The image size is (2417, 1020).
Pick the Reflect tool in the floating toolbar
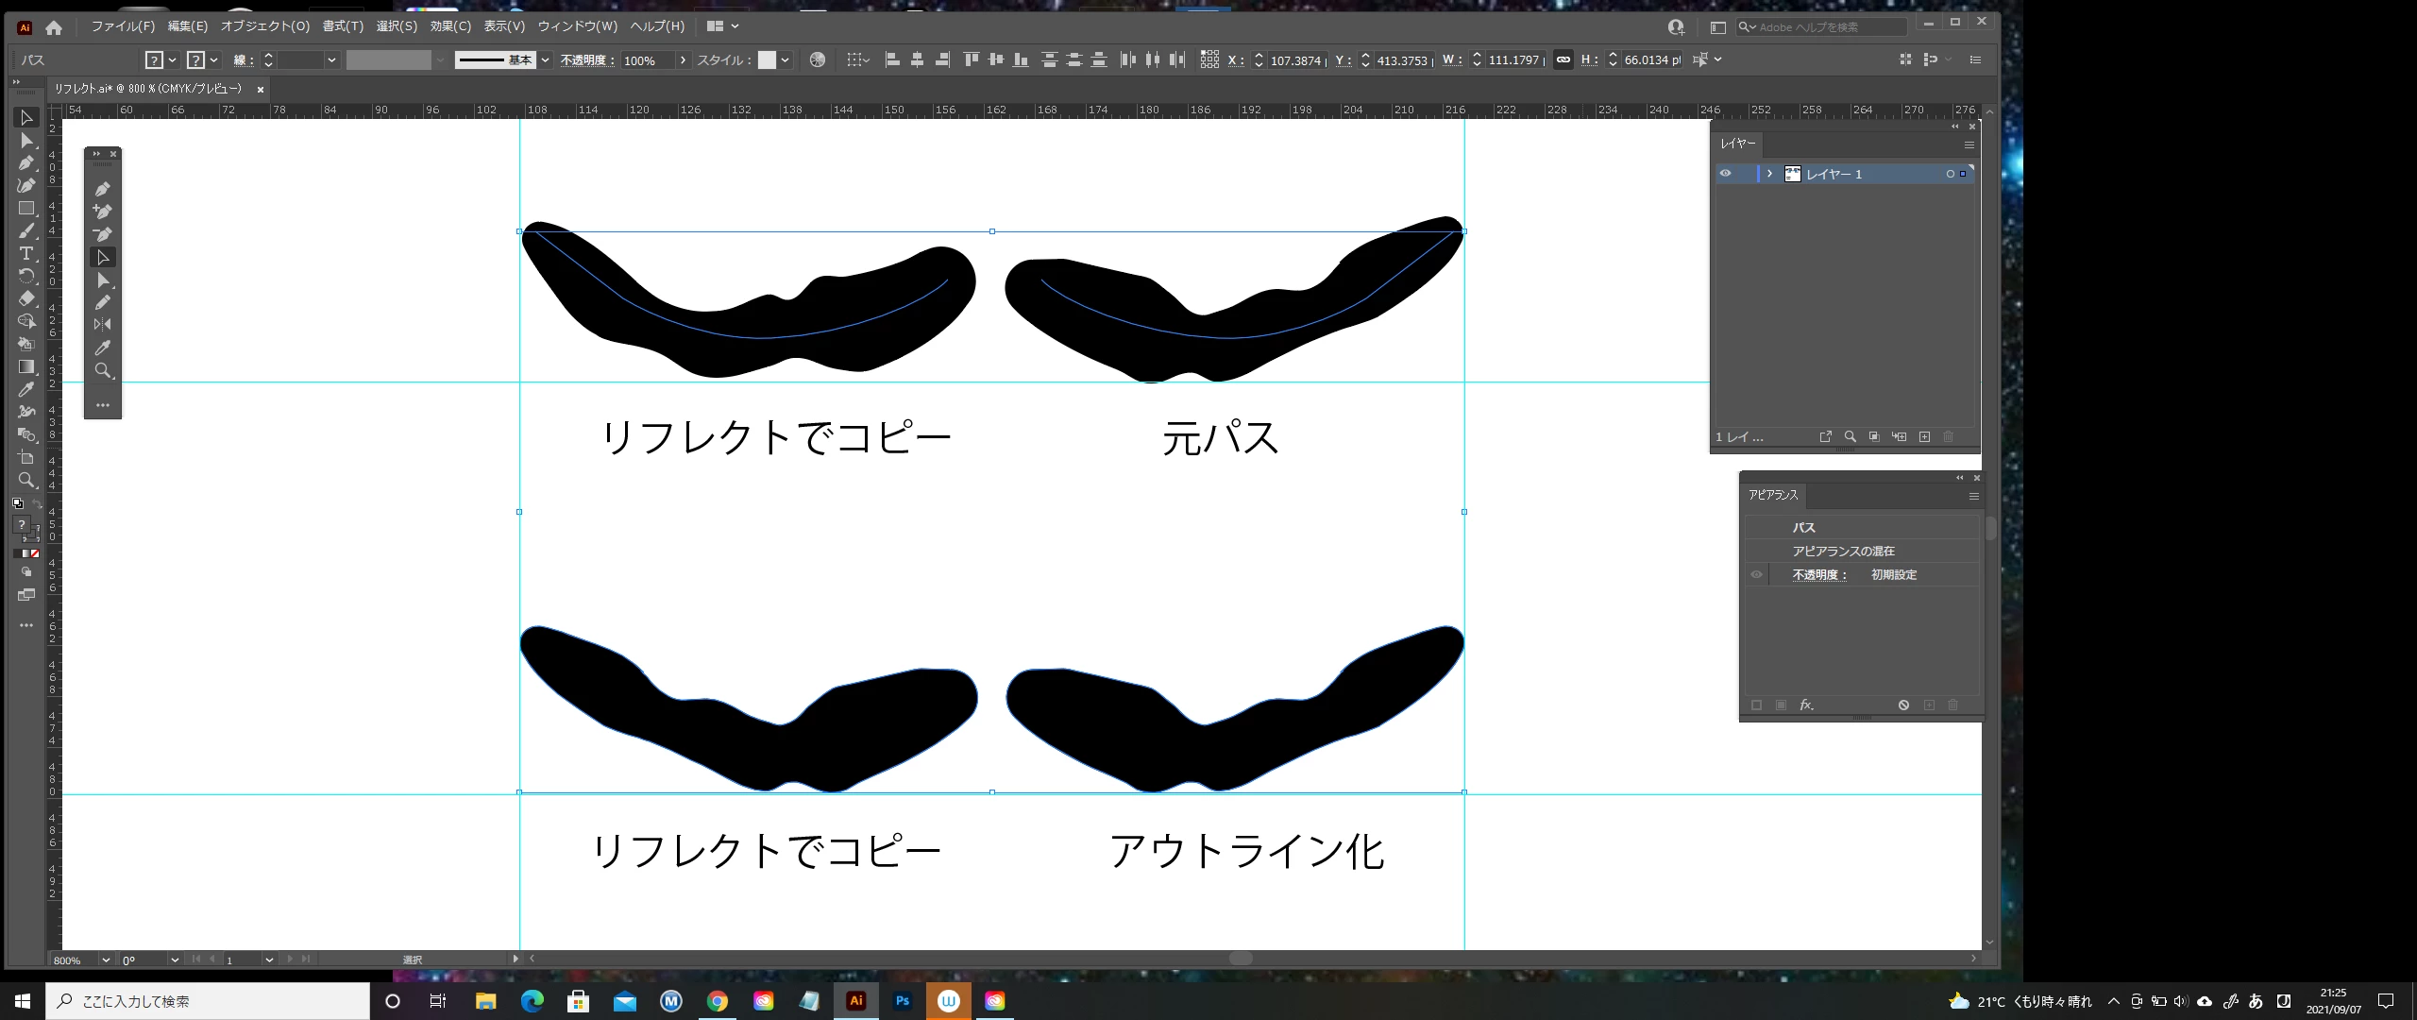point(102,324)
